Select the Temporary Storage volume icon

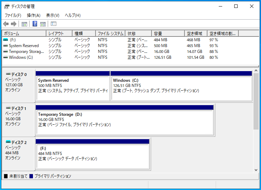5,51
